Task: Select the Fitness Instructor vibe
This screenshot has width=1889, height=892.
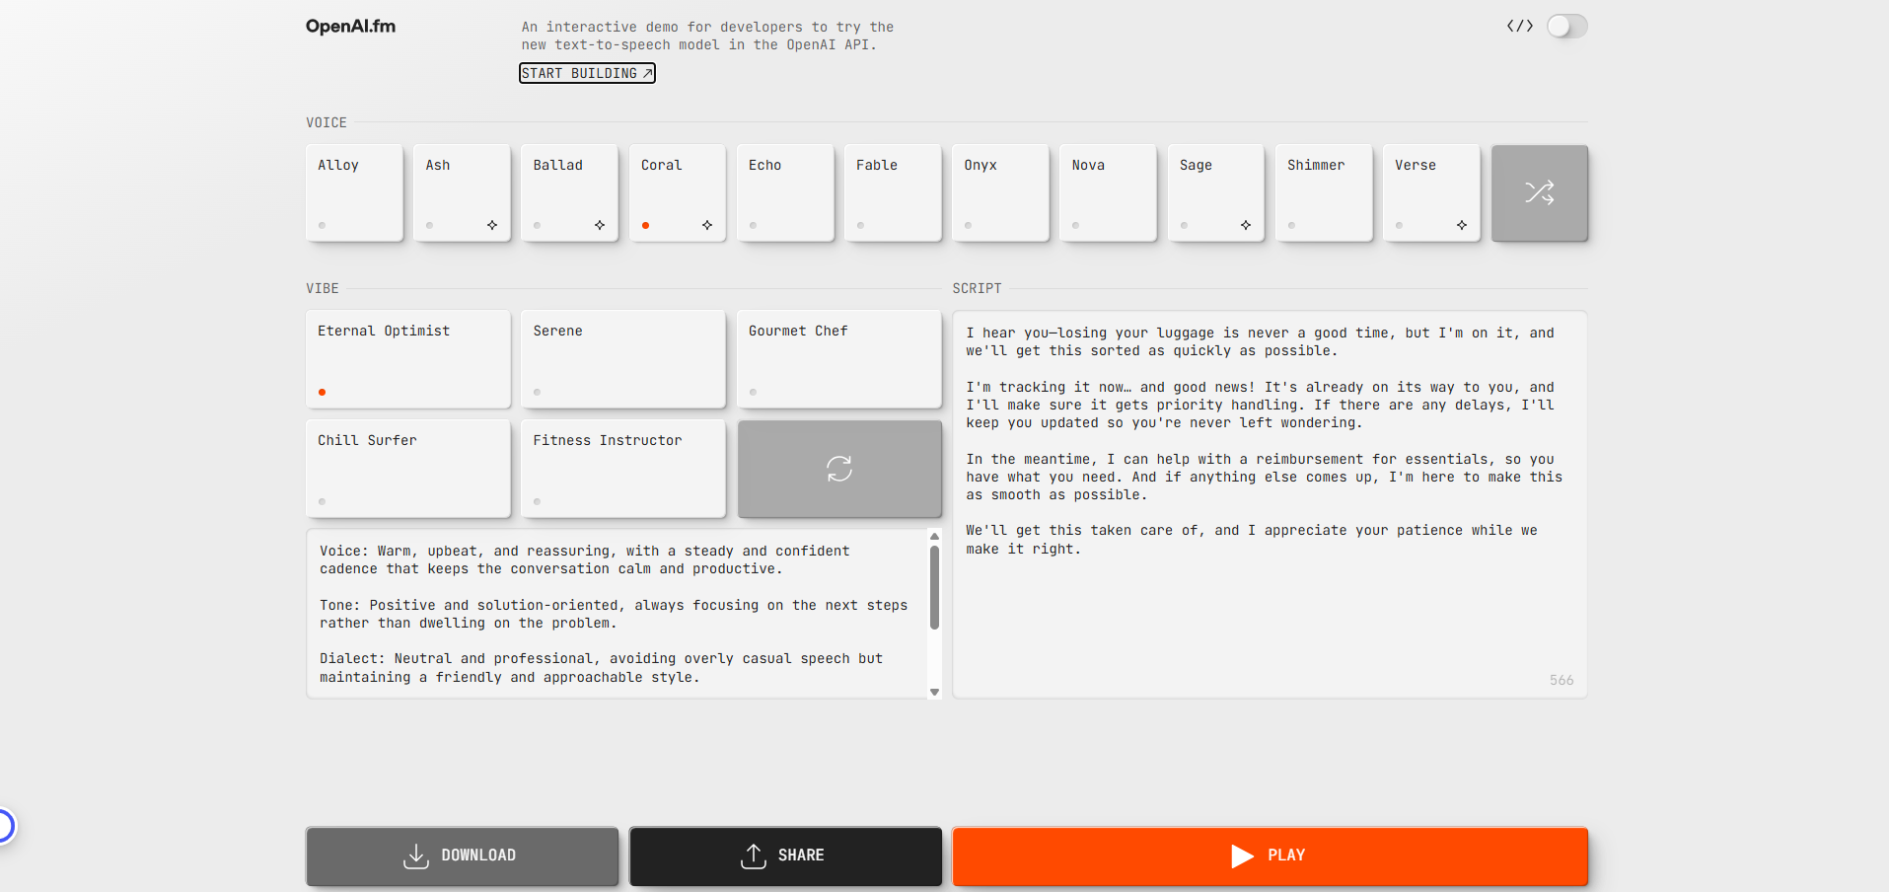Action: 622,469
